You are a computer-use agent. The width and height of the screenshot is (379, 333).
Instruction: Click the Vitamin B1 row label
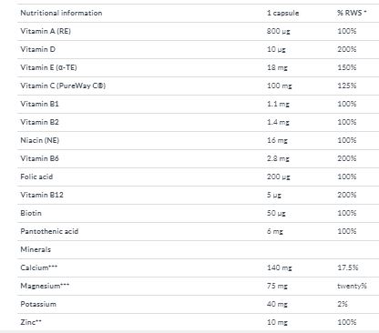pos(39,104)
